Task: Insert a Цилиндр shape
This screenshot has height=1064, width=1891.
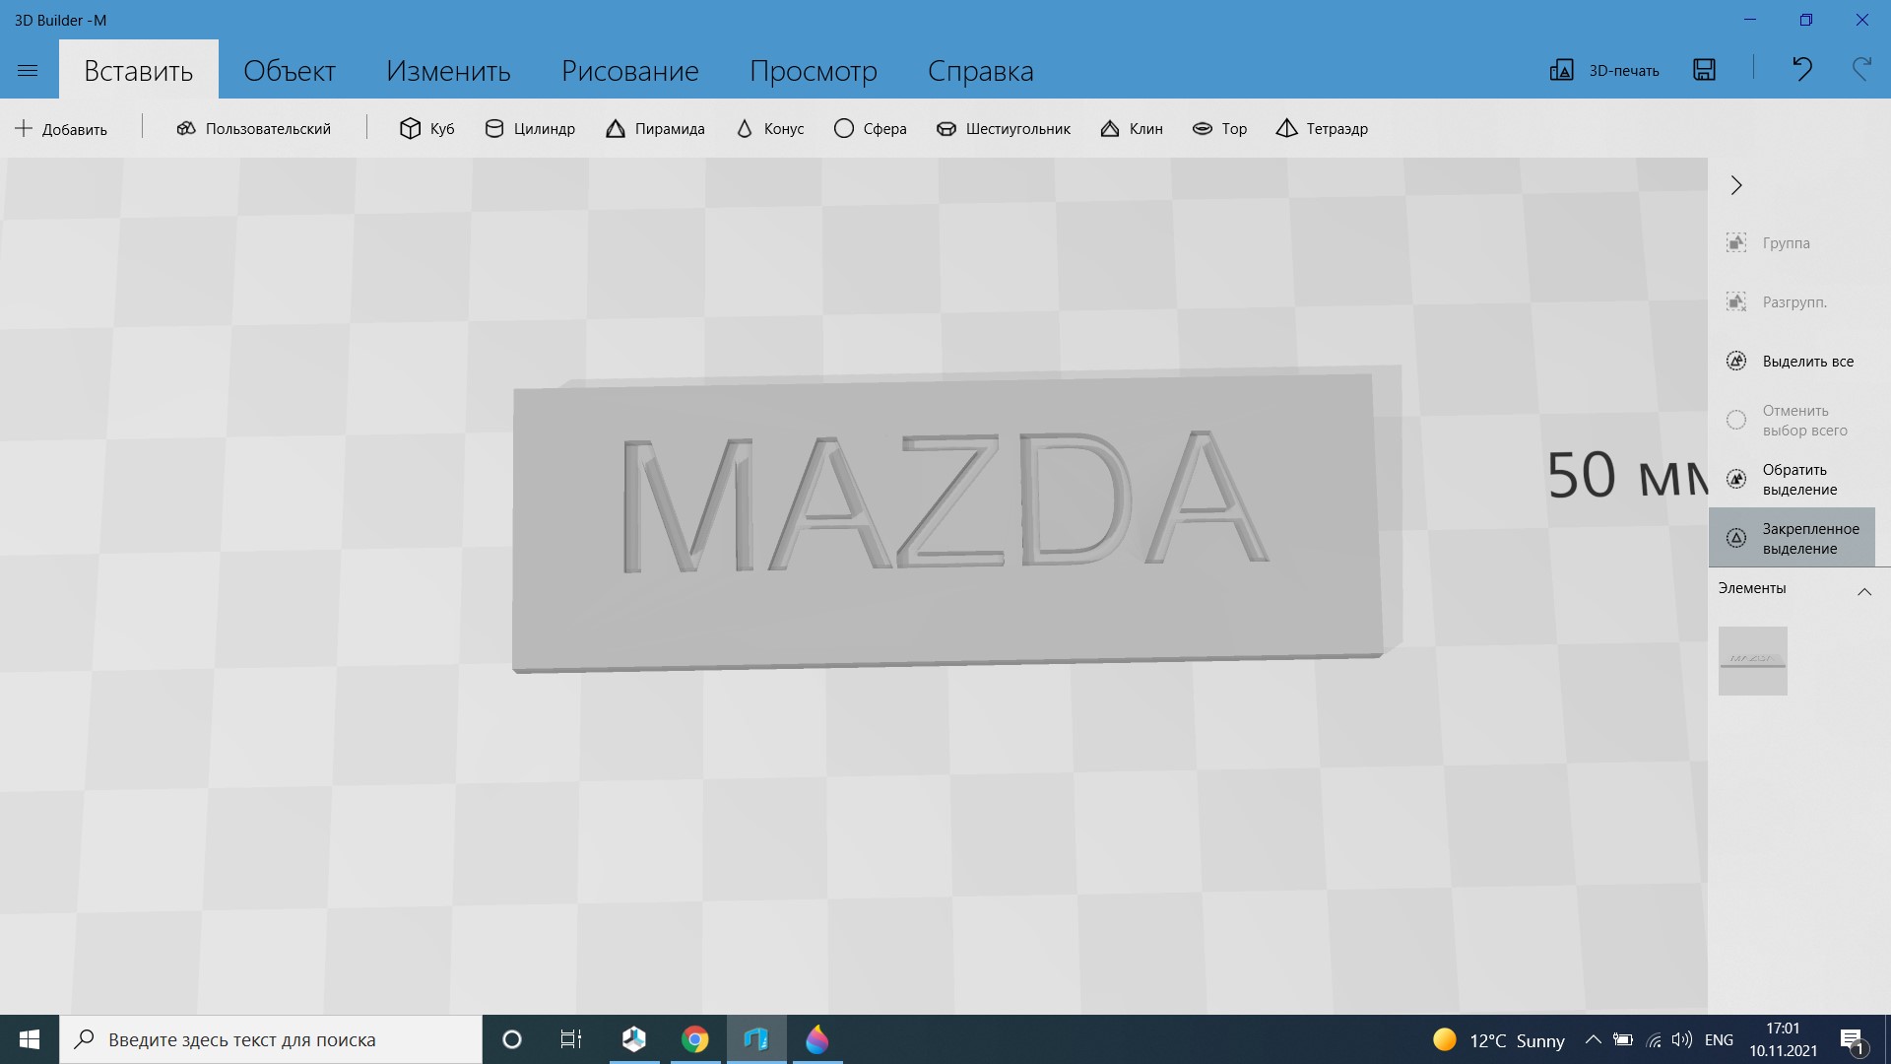Action: point(530,129)
